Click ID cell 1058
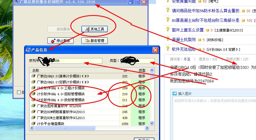The width and height of the screenshot is (256, 140). pyautogui.click(x=125, y=124)
